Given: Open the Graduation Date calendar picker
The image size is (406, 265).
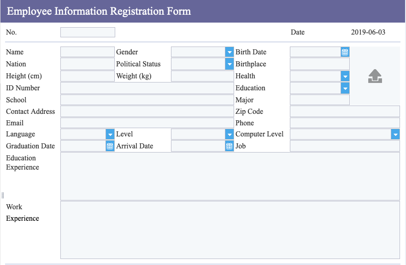Looking at the screenshot, I should point(110,146).
